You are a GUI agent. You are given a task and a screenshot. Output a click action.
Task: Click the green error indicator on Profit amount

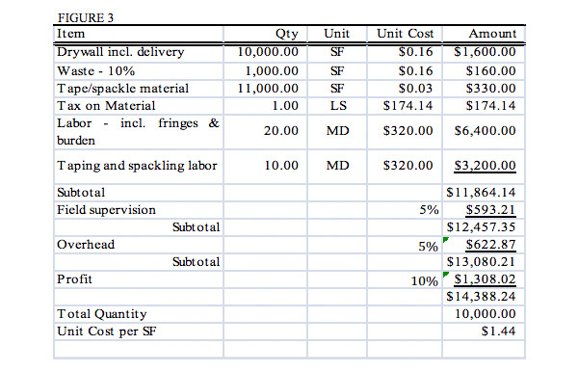[x=446, y=275]
